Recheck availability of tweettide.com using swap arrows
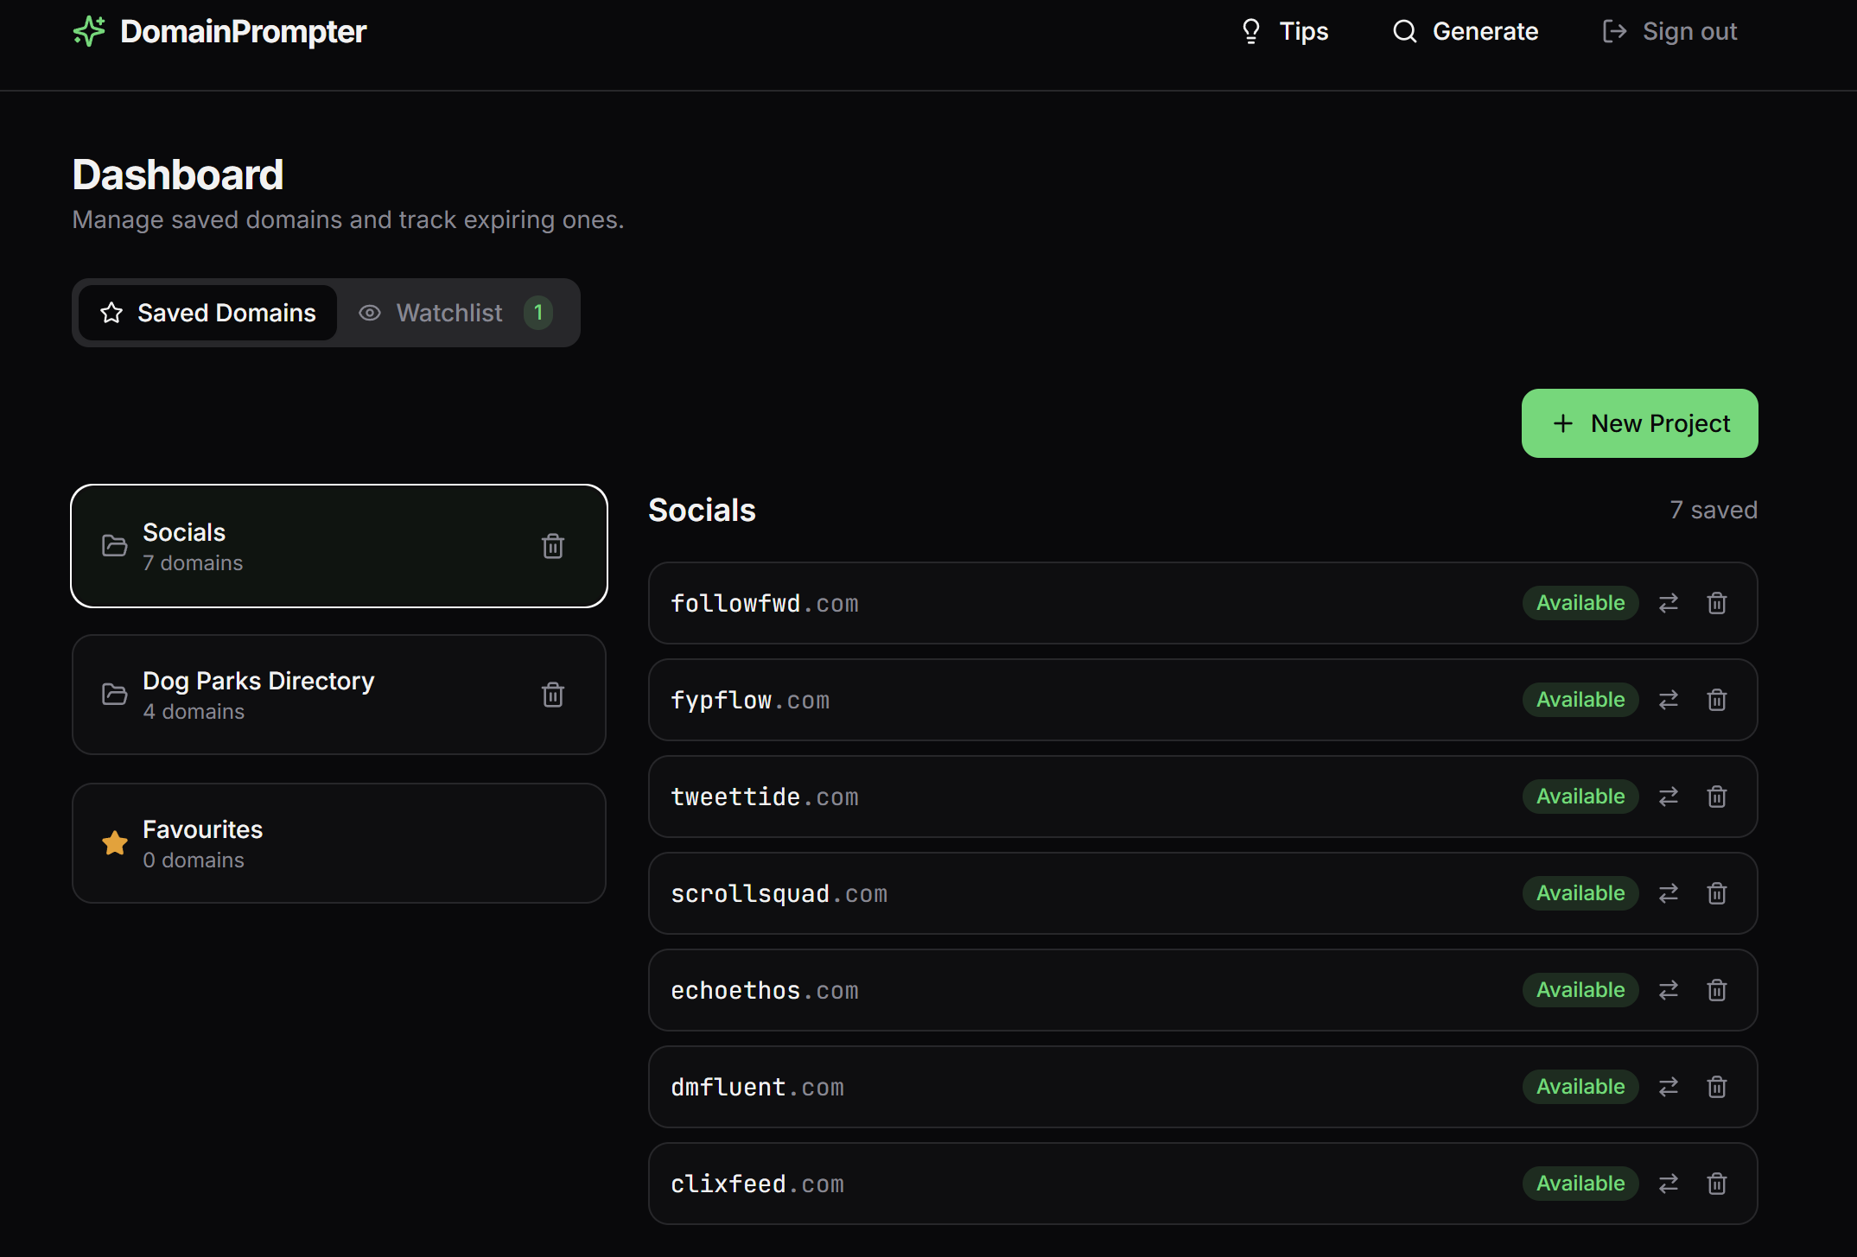The image size is (1857, 1257). (1669, 796)
